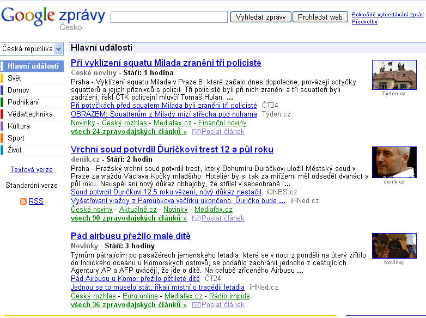This screenshot has height=318, width=426.
Task: Open the Předvolby link
Action: tap(364, 21)
